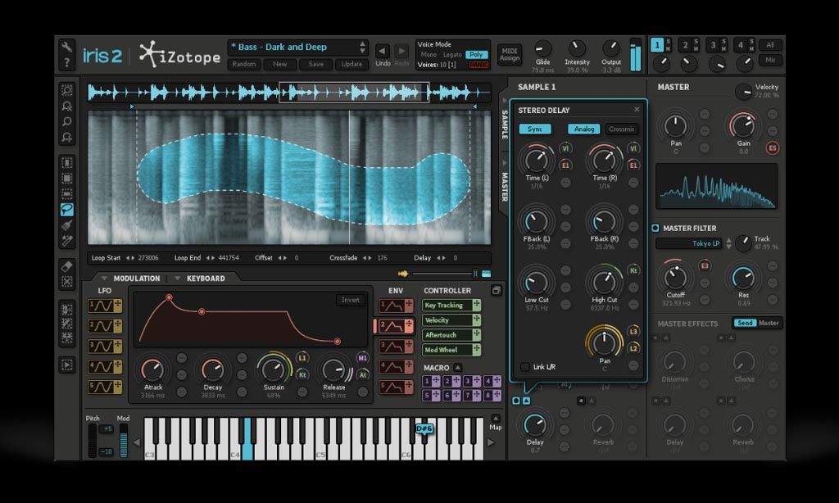
Task: Expand the Modulation panel triangle
Action: point(105,279)
